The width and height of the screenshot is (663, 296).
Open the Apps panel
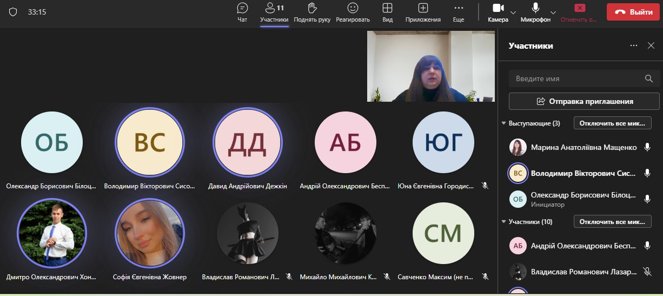pyautogui.click(x=423, y=12)
